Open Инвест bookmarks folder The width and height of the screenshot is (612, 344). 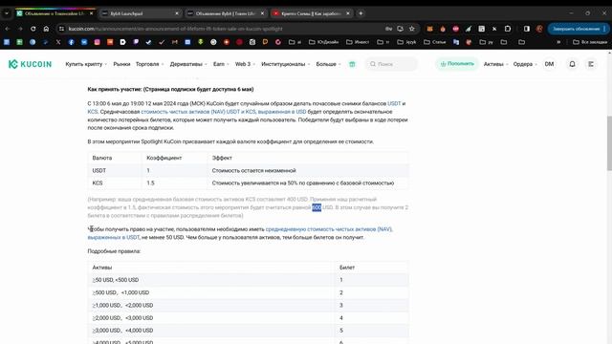point(358,42)
